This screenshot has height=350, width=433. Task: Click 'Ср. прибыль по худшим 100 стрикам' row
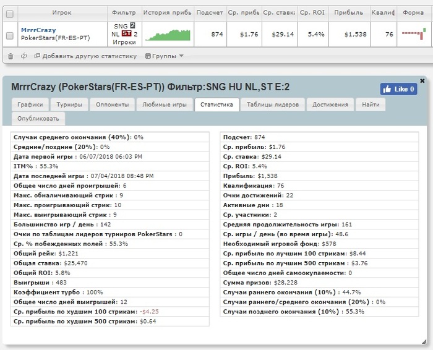point(110,312)
